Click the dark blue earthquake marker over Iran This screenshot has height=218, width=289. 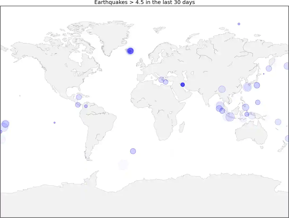[182, 85]
